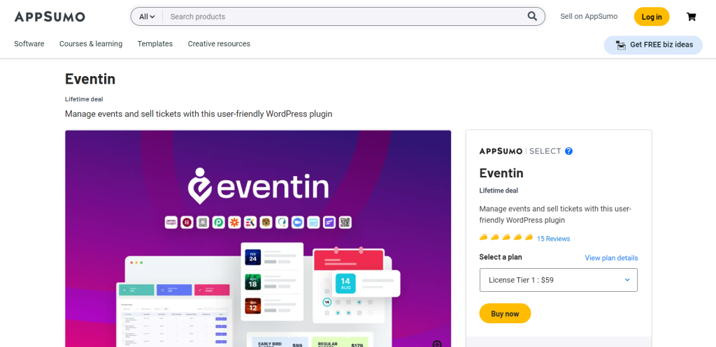Click the AppSumo Select help question icon
The height and width of the screenshot is (347, 716).
568,151
